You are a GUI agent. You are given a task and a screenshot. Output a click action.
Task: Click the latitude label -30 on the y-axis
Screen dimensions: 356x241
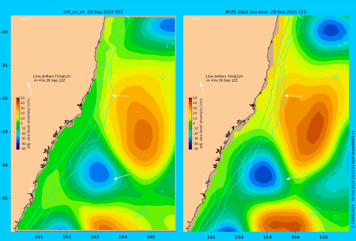pos(4,32)
